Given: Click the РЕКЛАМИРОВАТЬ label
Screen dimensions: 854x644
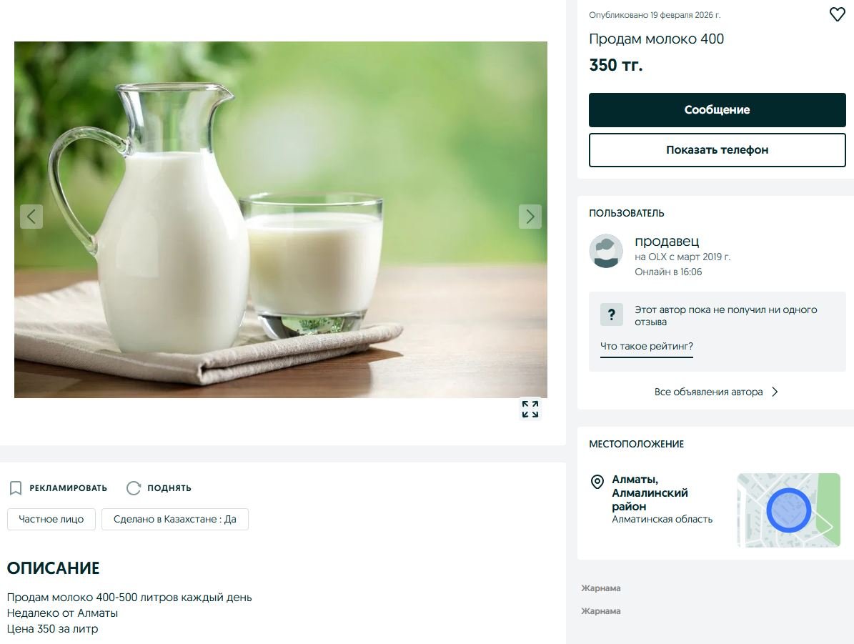Looking at the screenshot, I should (68, 488).
